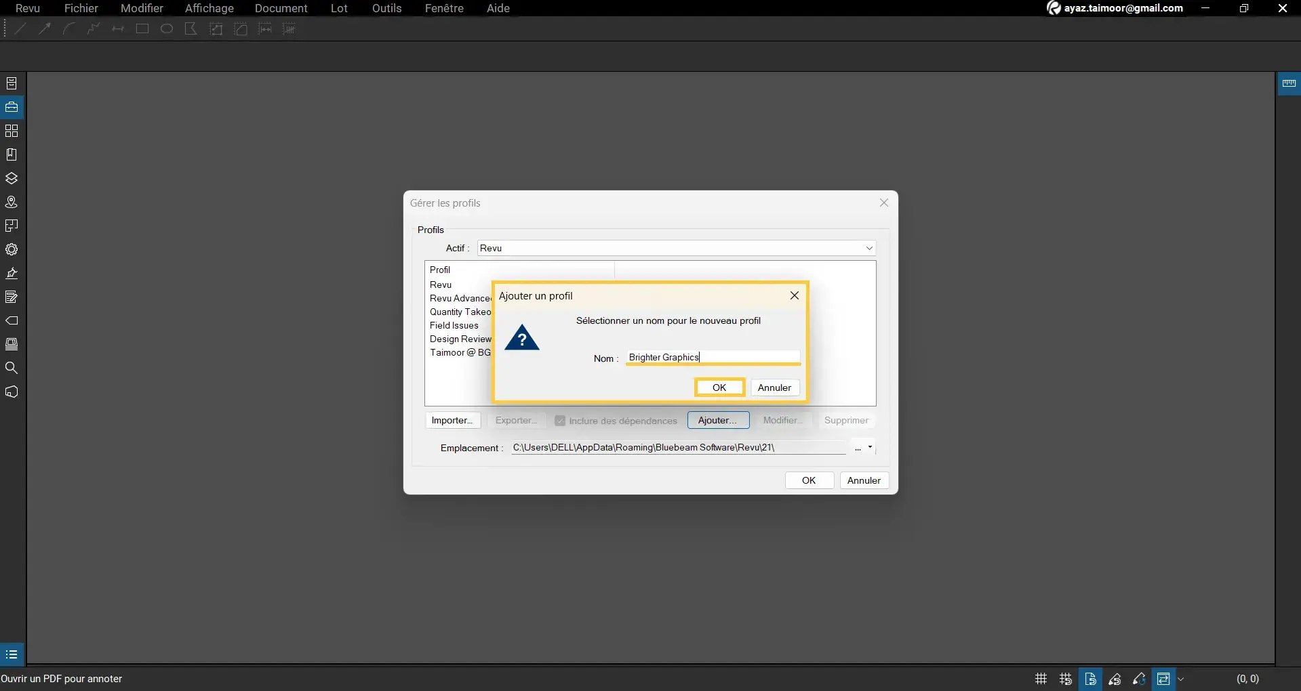Click the Importer profiles button
The height and width of the screenshot is (691, 1301).
[452, 420]
